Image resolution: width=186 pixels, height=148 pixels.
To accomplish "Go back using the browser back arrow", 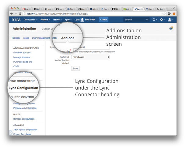I will click(x=12, y=14).
